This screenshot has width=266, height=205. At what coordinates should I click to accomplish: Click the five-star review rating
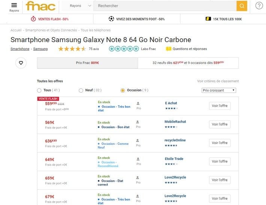pos(72,49)
